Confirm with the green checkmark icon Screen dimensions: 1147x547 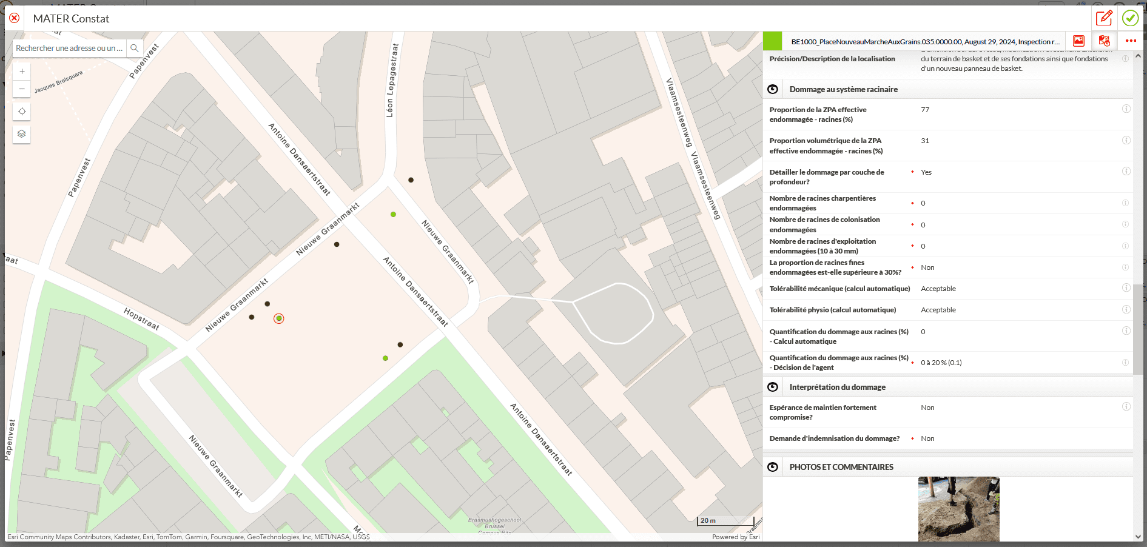(x=1130, y=18)
